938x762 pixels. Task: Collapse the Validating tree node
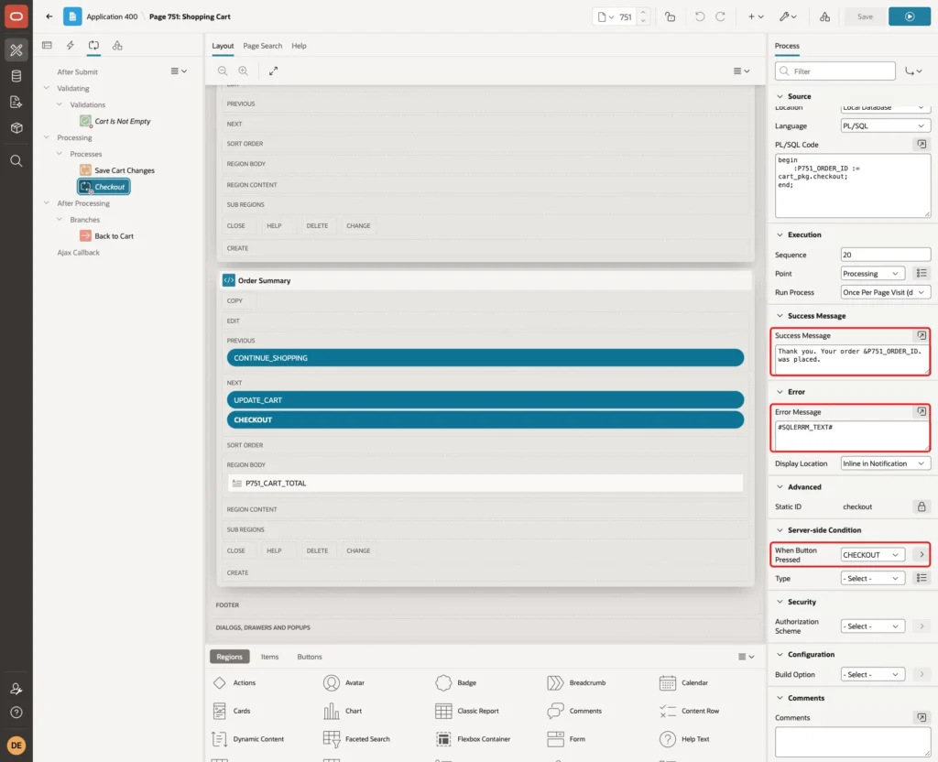(x=47, y=88)
